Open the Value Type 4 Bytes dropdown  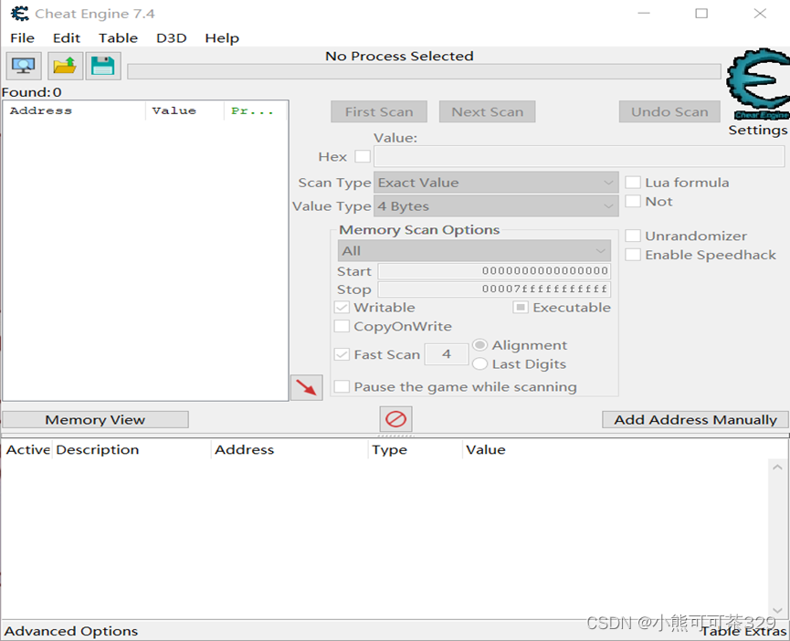pos(496,206)
